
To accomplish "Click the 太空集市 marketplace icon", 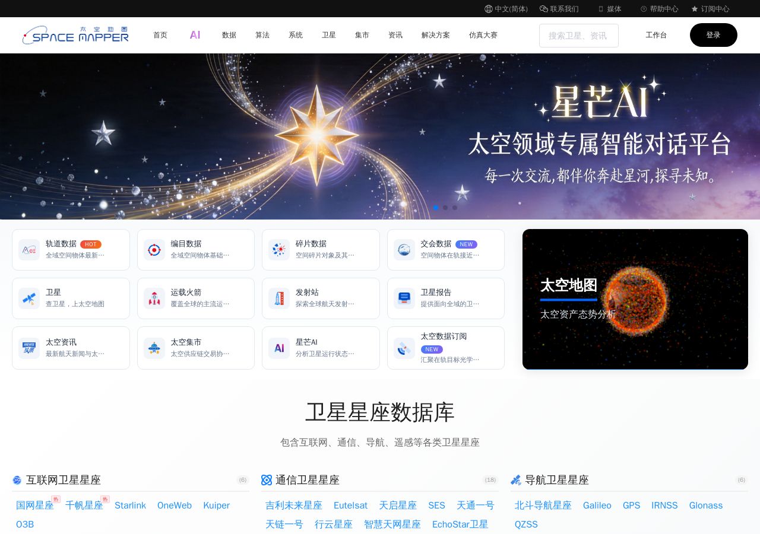I will point(154,348).
